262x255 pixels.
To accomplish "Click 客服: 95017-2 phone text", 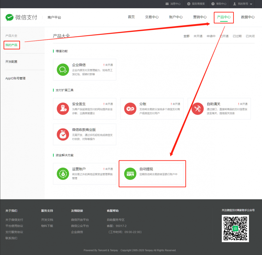I will coord(117,226).
